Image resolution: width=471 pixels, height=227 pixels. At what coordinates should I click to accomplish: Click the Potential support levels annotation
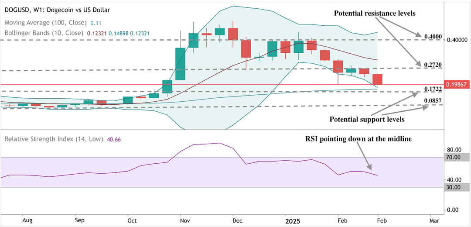(367, 119)
